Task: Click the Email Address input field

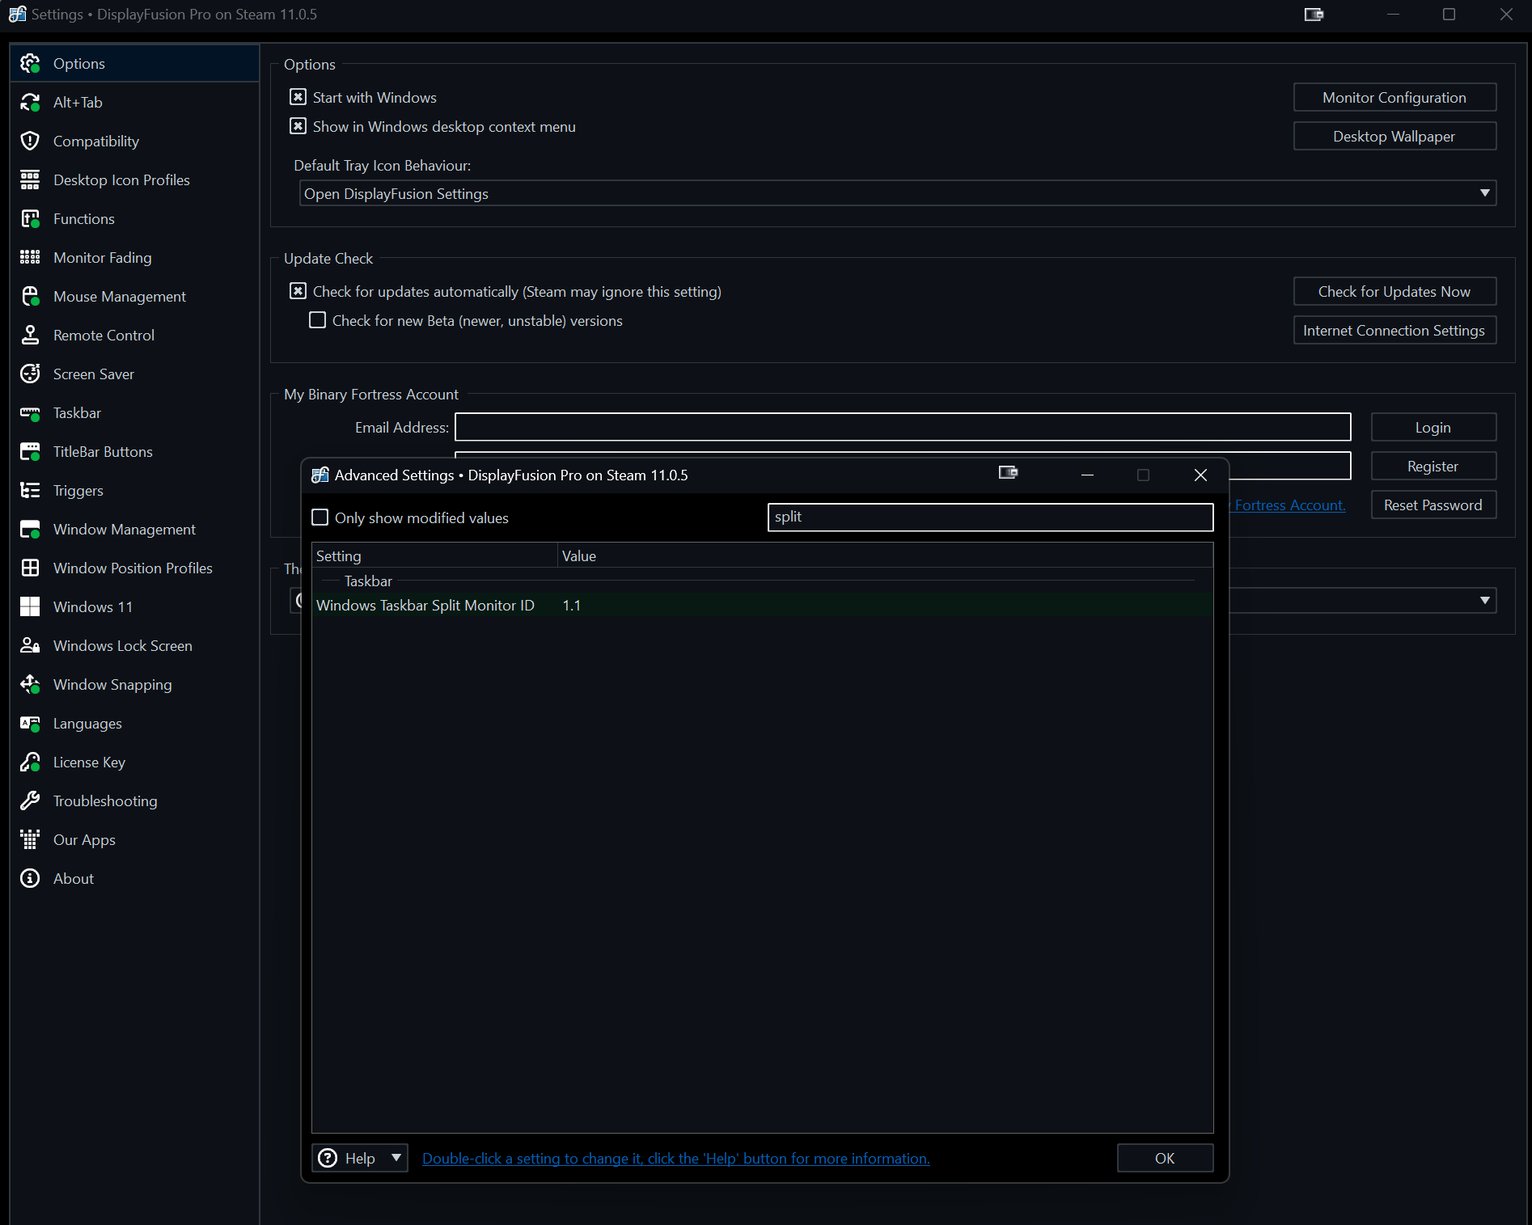Action: coord(902,427)
